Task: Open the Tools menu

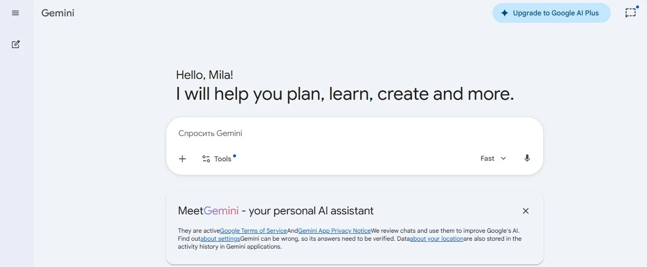Action: click(222, 159)
